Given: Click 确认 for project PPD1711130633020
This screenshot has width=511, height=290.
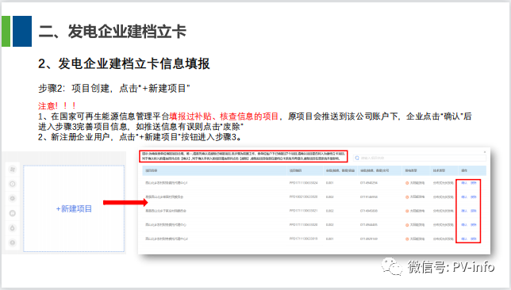Looking at the screenshot, I should pyautogui.click(x=464, y=225).
